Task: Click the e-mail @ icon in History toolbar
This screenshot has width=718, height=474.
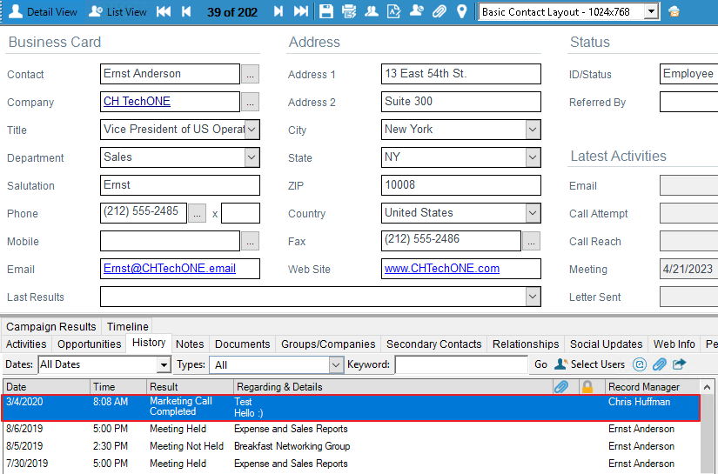Action: click(640, 364)
